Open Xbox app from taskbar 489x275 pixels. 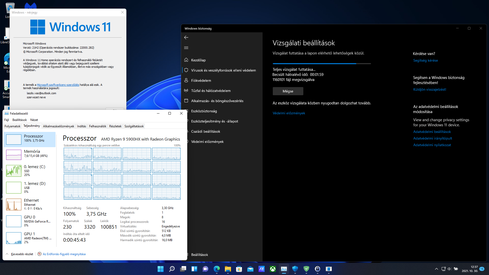(273, 269)
